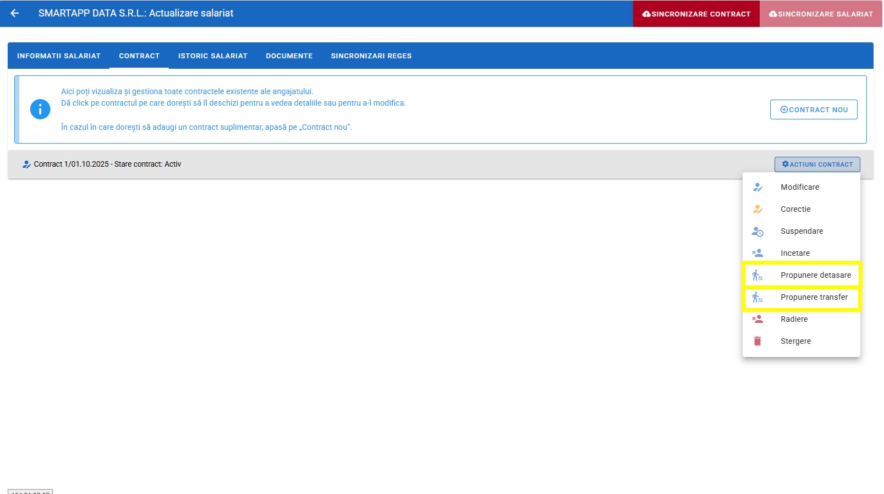Expand the Contract 1/01.10.2025 row
Image resolution: width=884 pixels, height=494 pixels.
coord(107,164)
